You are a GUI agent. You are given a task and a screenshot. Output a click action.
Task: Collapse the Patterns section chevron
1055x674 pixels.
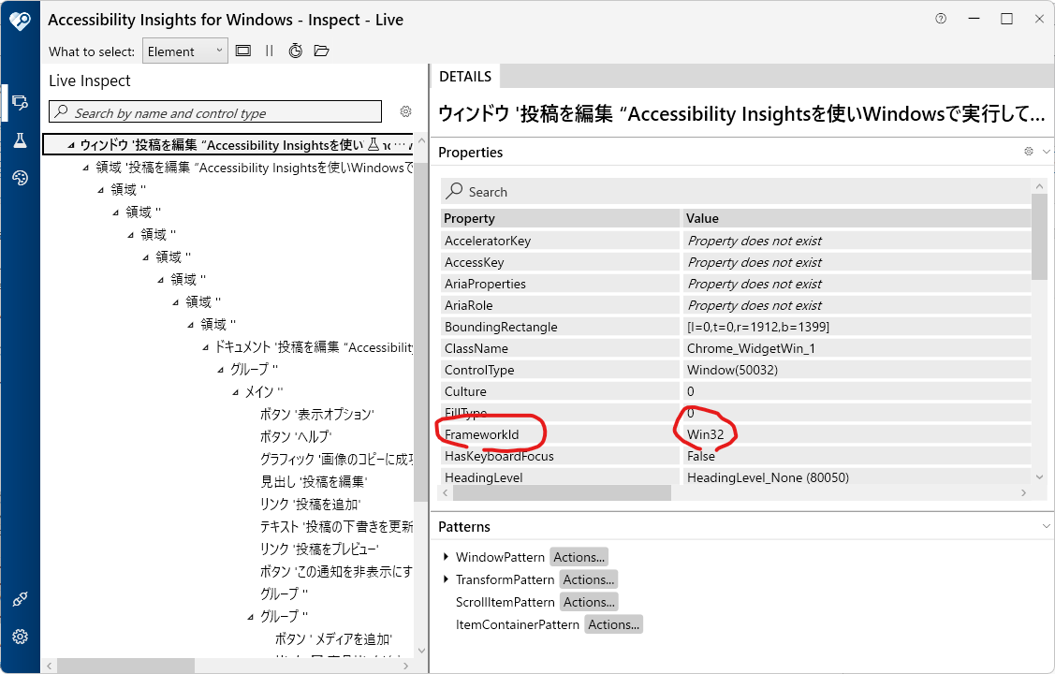pos(1046,527)
